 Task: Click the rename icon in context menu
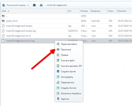58,44
